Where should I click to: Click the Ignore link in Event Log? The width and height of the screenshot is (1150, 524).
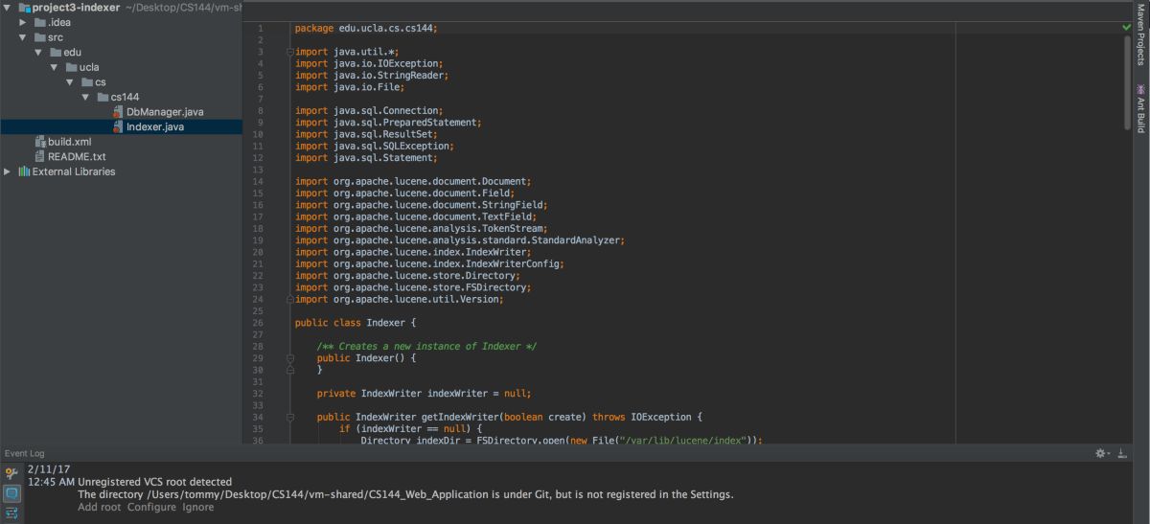198,507
